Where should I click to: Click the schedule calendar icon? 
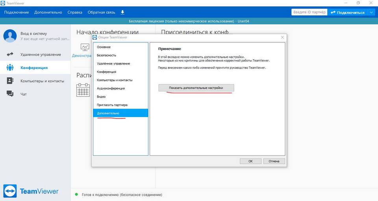(83, 90)
